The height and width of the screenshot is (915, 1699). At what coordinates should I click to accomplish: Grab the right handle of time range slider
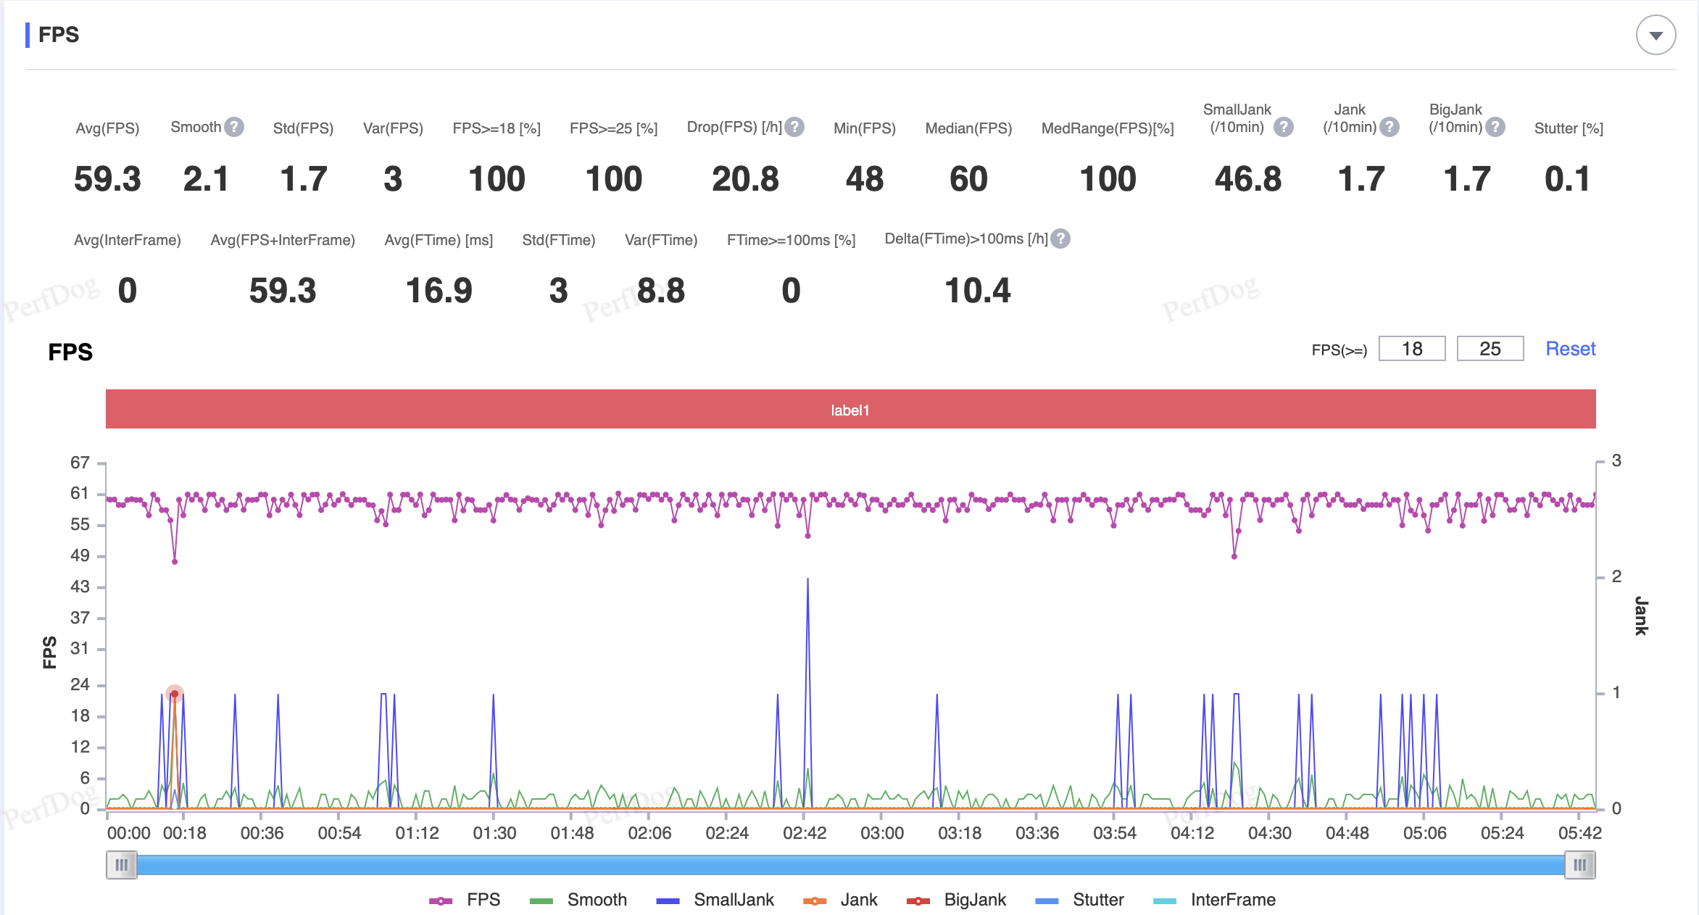[1580, 864]
